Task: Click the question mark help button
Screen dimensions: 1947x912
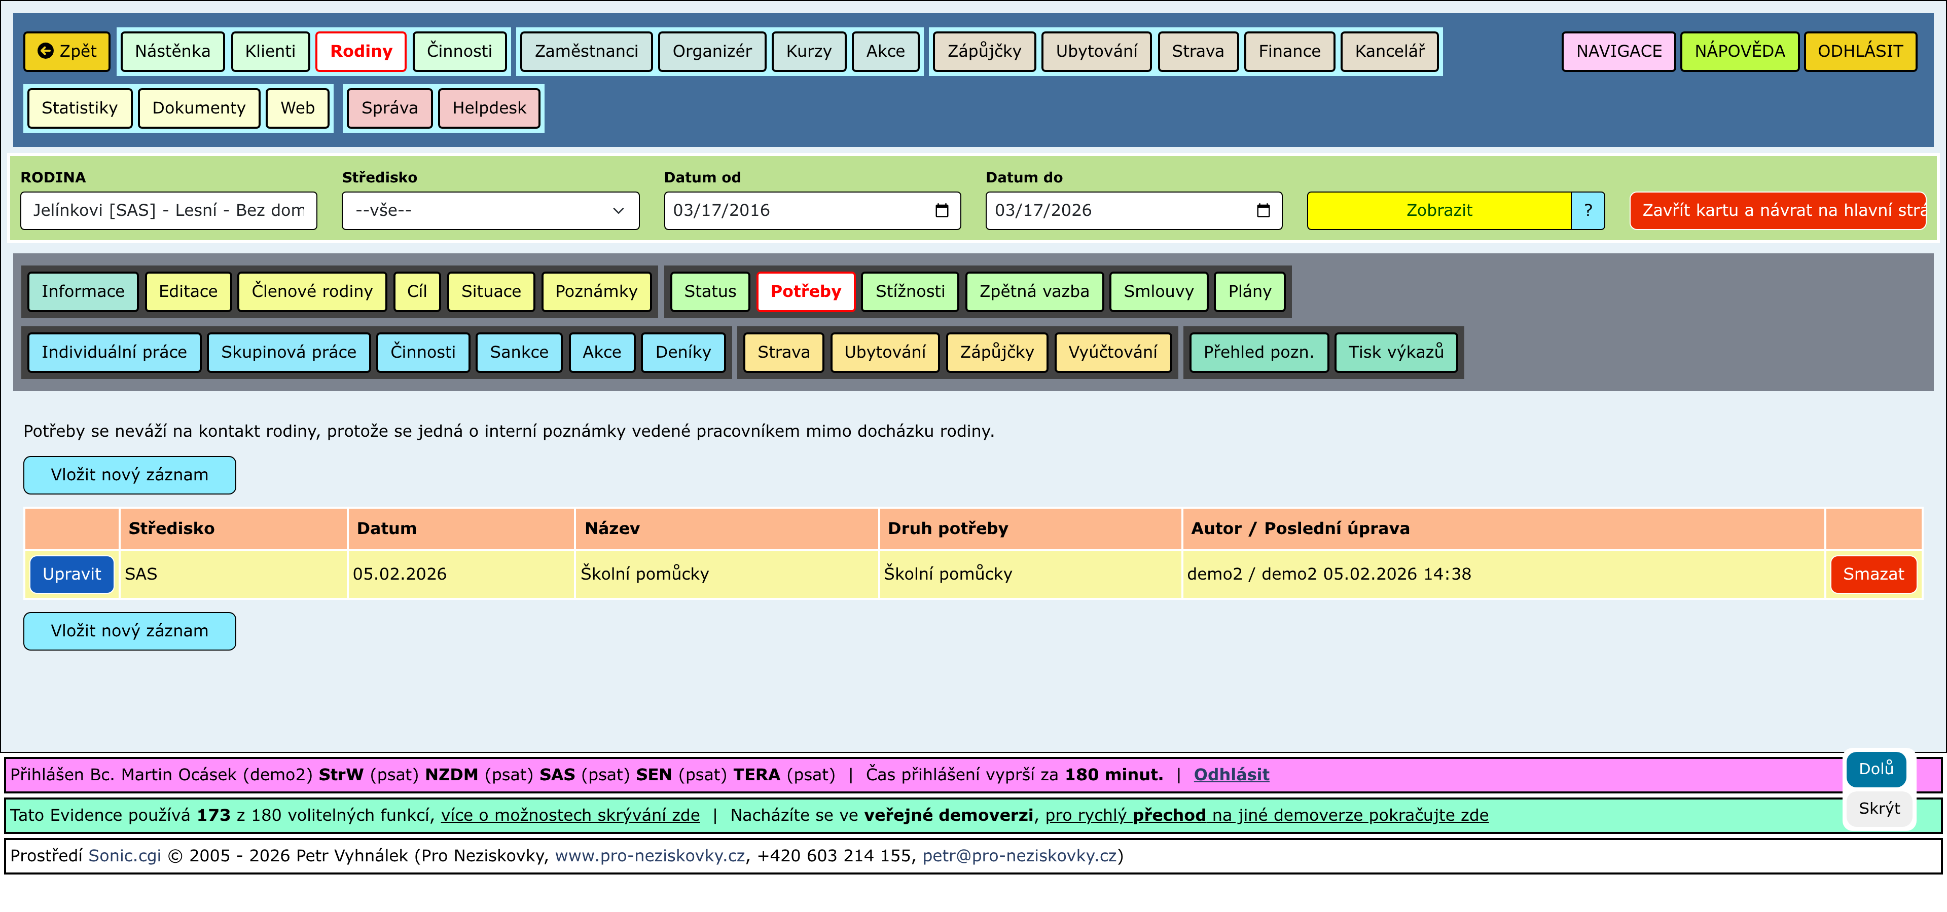Action: (x=1587, y=211)
